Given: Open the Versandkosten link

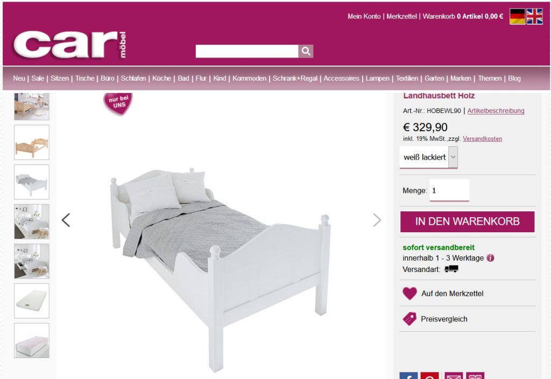Looking at the screenshot, I should (482, 139).
